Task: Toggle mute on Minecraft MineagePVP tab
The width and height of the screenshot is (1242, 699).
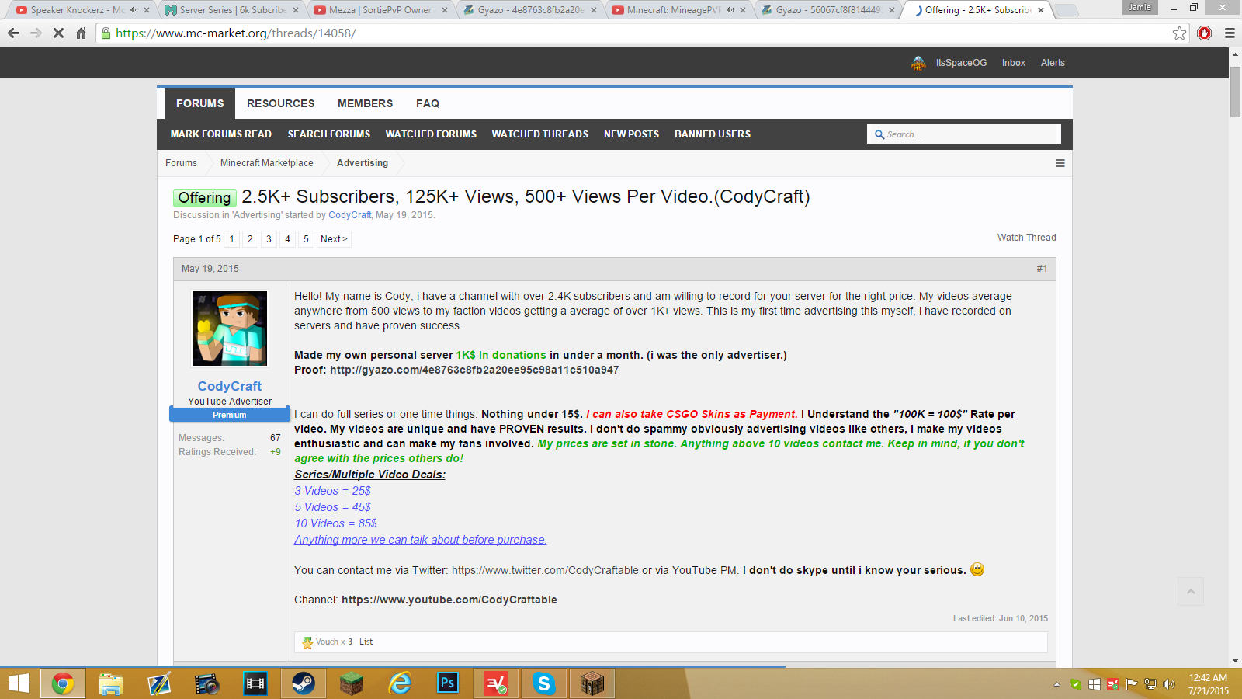Action: pos(730,10)
